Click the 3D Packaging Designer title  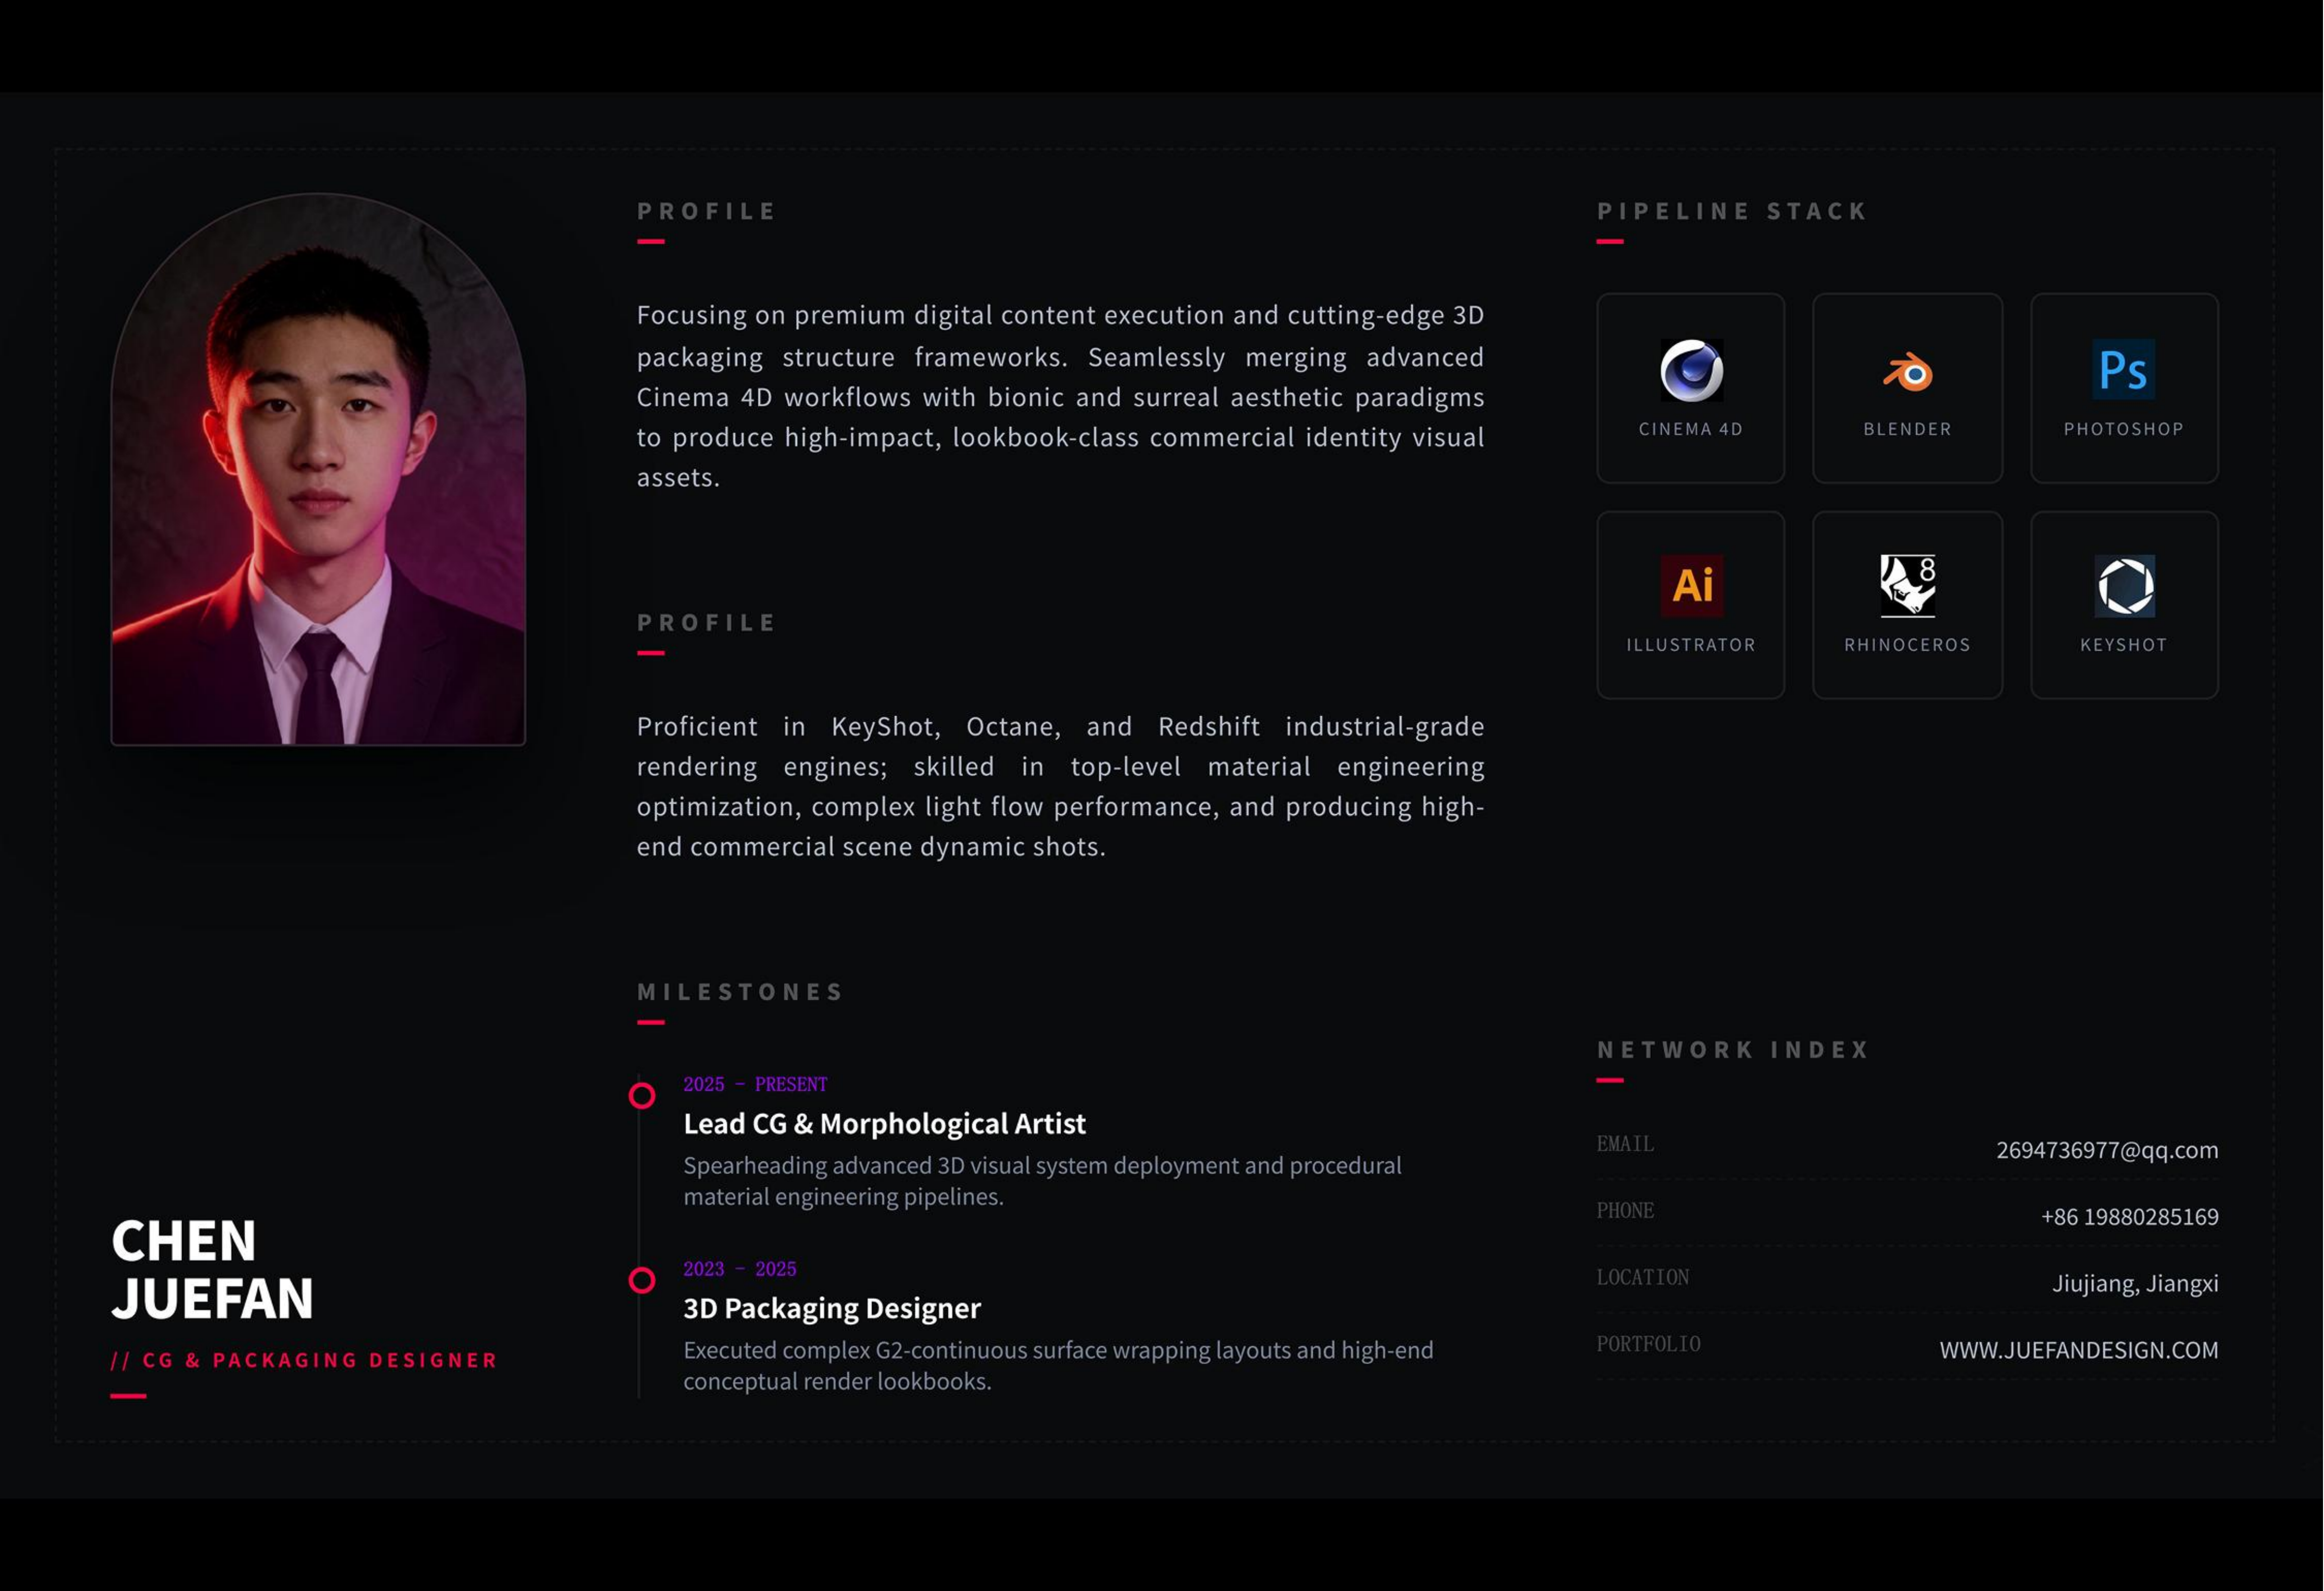(832, 1308)
